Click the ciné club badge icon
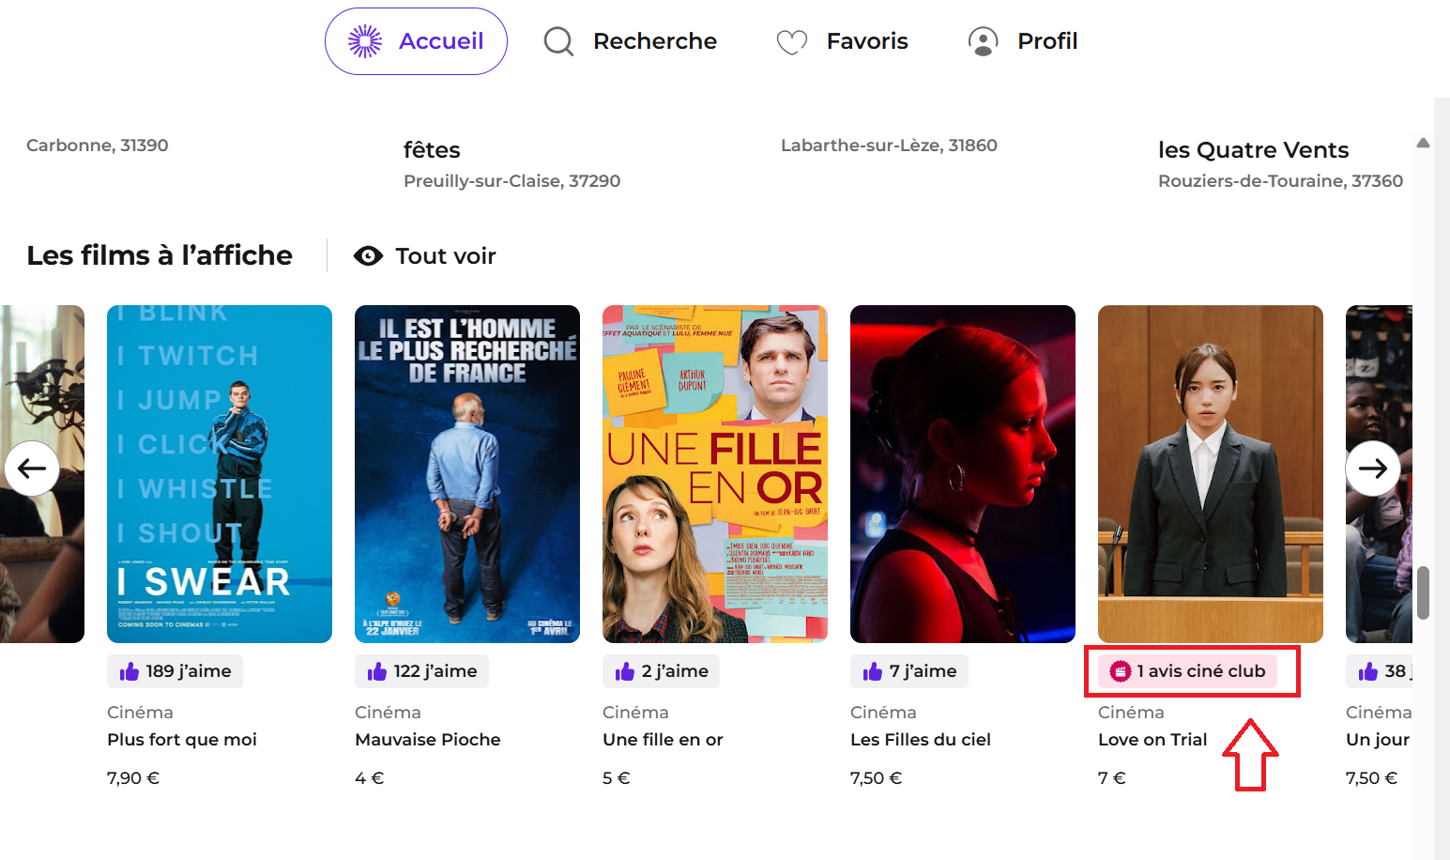Screen dimensions: 1450x860 pyautogui.click(x=1121, y=671)
